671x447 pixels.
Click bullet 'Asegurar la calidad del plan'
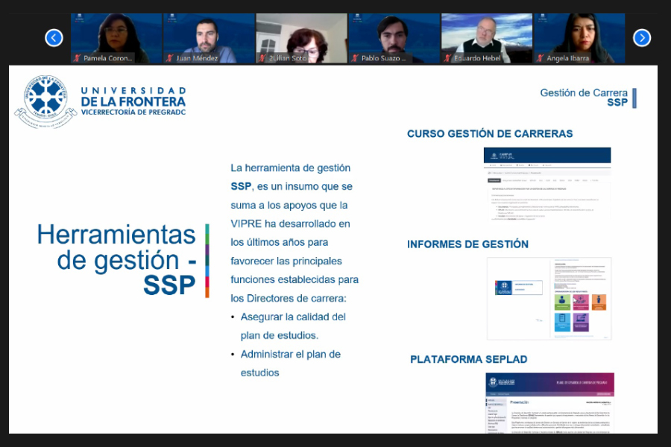pos(293,326)
